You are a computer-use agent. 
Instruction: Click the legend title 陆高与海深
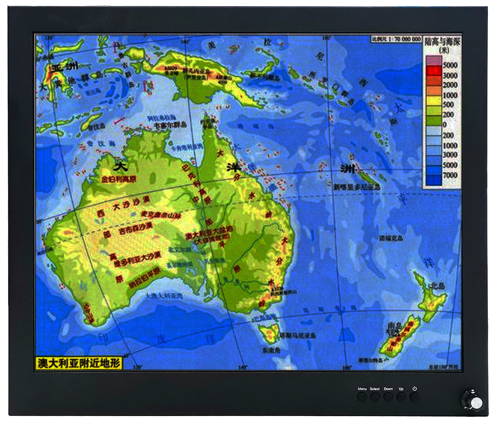click(x=442, y=41)
